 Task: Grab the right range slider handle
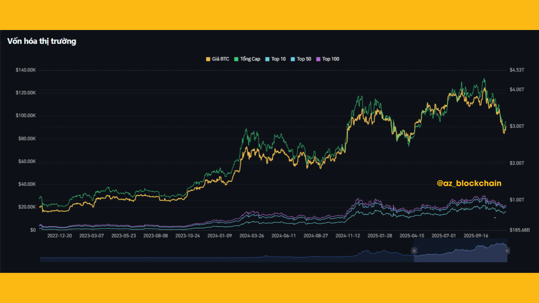coord(507,251)
